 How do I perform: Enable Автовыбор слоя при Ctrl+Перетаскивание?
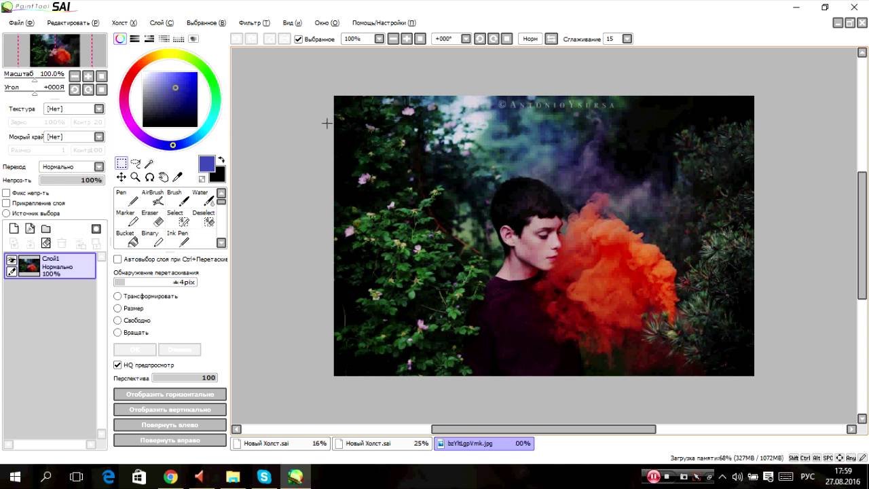pos(117,259)
